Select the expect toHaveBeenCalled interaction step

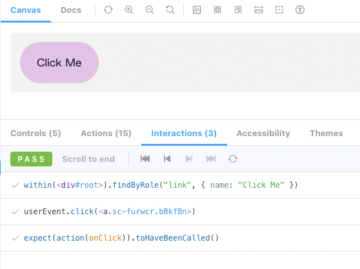[180, 238]
